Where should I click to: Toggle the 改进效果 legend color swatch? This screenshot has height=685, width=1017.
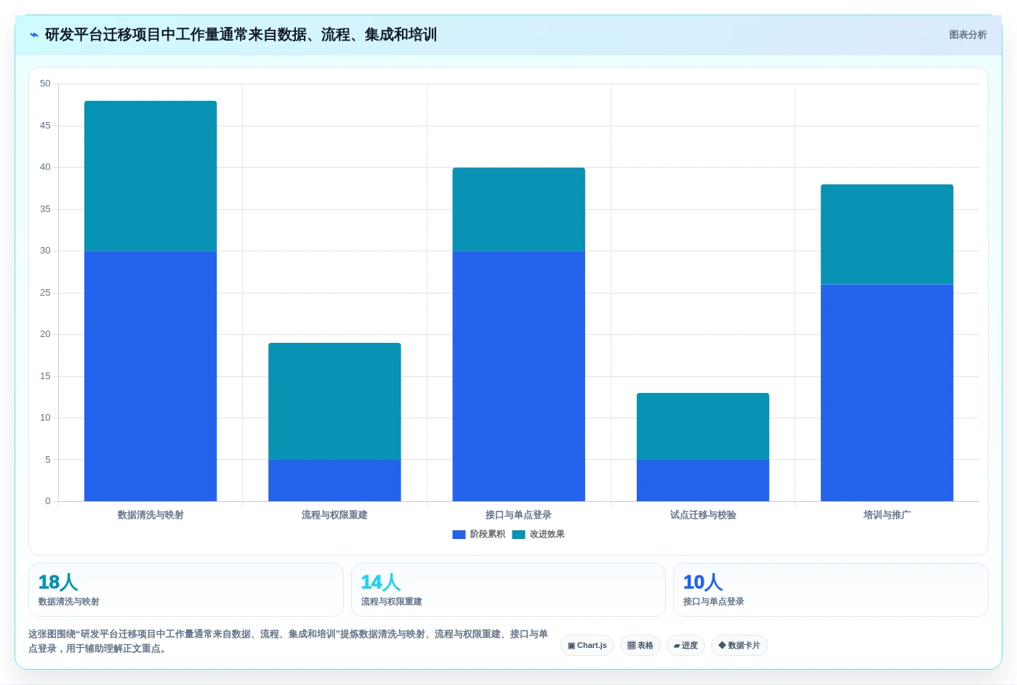[518, 535]
